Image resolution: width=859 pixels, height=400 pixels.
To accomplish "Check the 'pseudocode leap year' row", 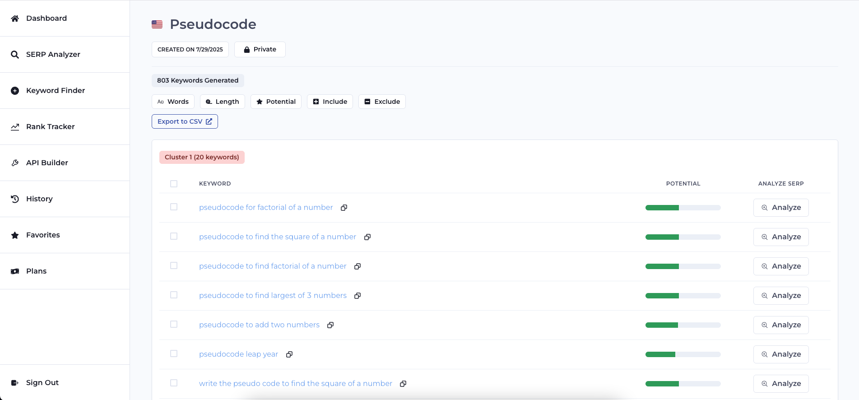I will pyautogui.click(x=174, y=353).
